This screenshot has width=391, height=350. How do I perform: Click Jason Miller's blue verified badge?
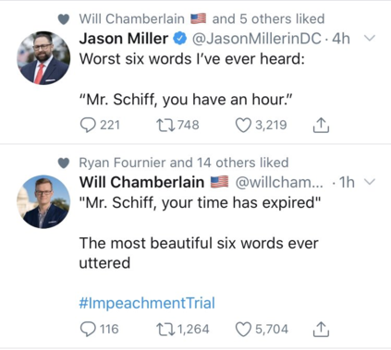pos(180,39)
